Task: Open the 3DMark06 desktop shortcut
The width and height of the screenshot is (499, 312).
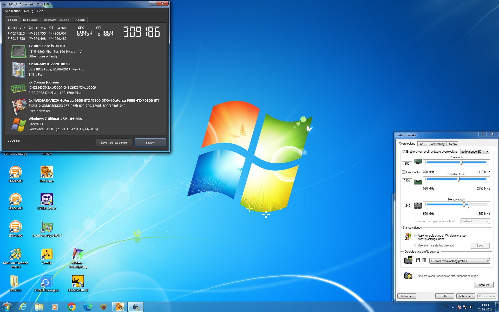Action: click(x=16, y=228)
